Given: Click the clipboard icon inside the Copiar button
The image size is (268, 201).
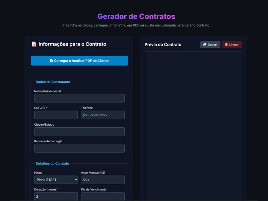Looking at the screenshot, I should pyautogui.click(x=204, y=45).
